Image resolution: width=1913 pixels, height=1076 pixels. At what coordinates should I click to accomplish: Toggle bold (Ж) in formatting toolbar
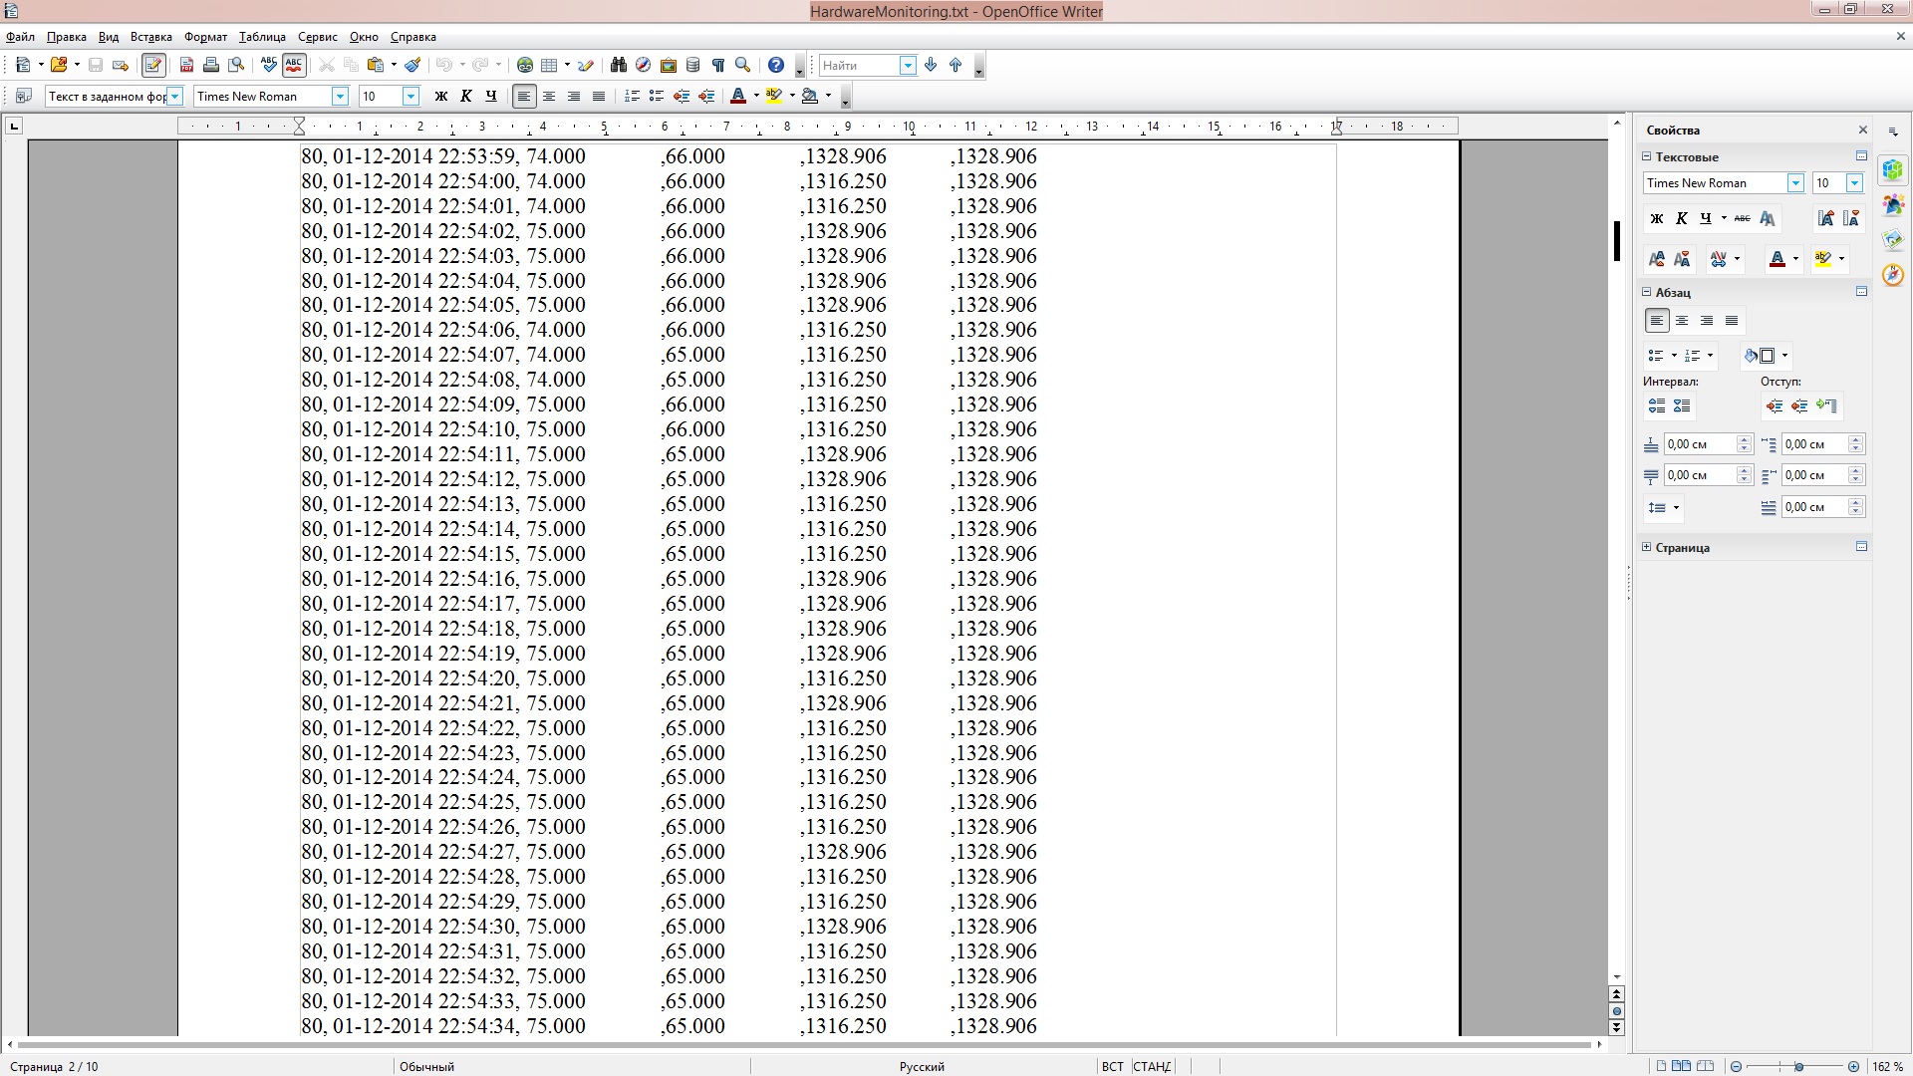pyautogui.click(x=441, y=97)
